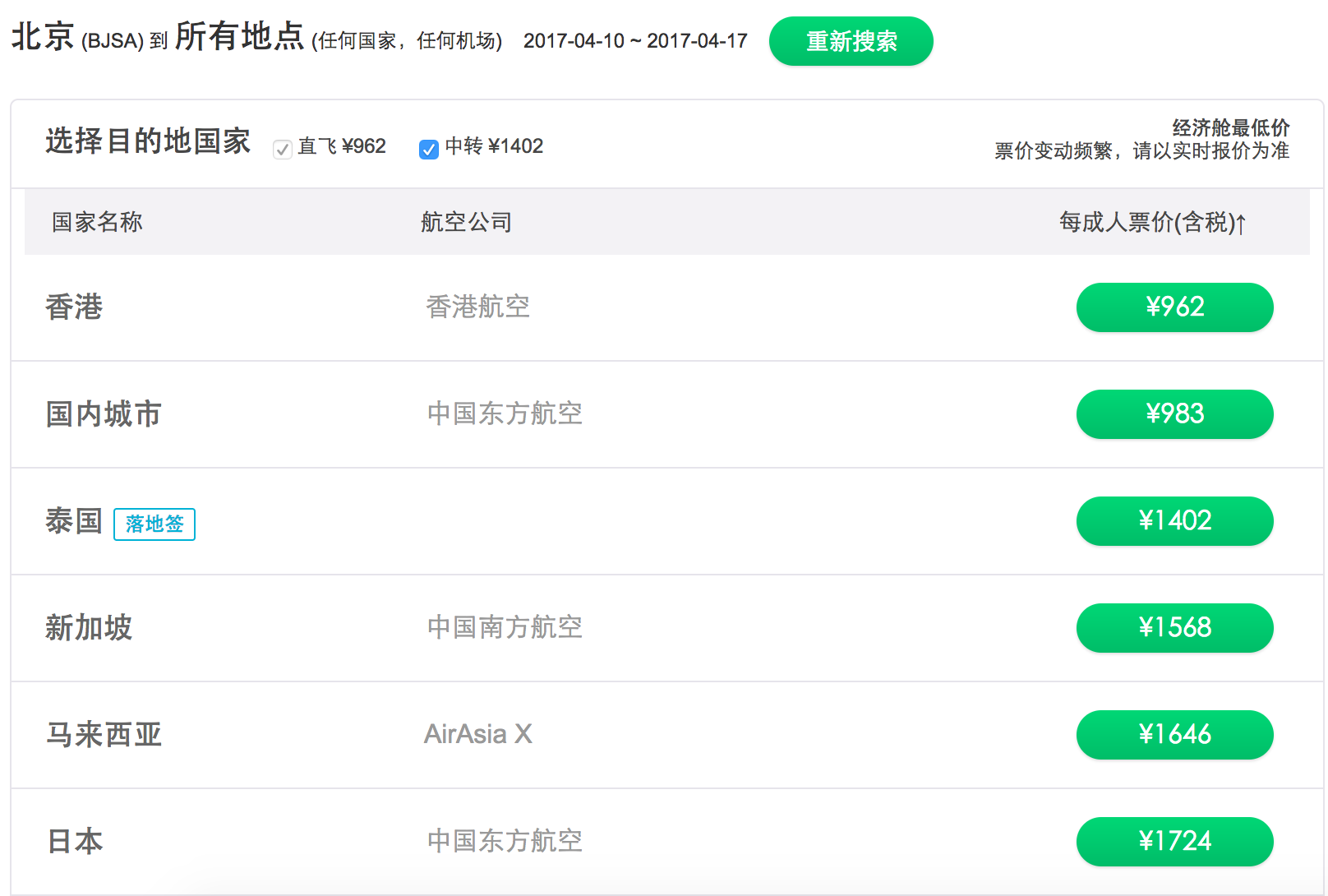Choose the ¥1402 Thailand fare button

pos(1174,521)
